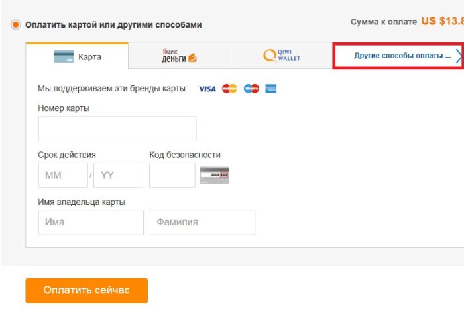The width and height of the screenshot is (464, 310).
Task: Click the MasterCard brand logo
Action: click(229, 89)
